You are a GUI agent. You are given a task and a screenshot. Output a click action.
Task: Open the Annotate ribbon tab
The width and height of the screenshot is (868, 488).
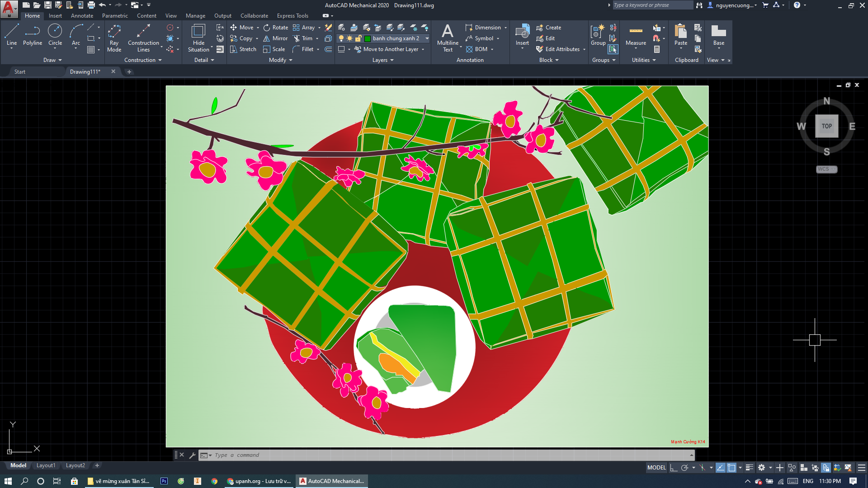click(82, 16)
